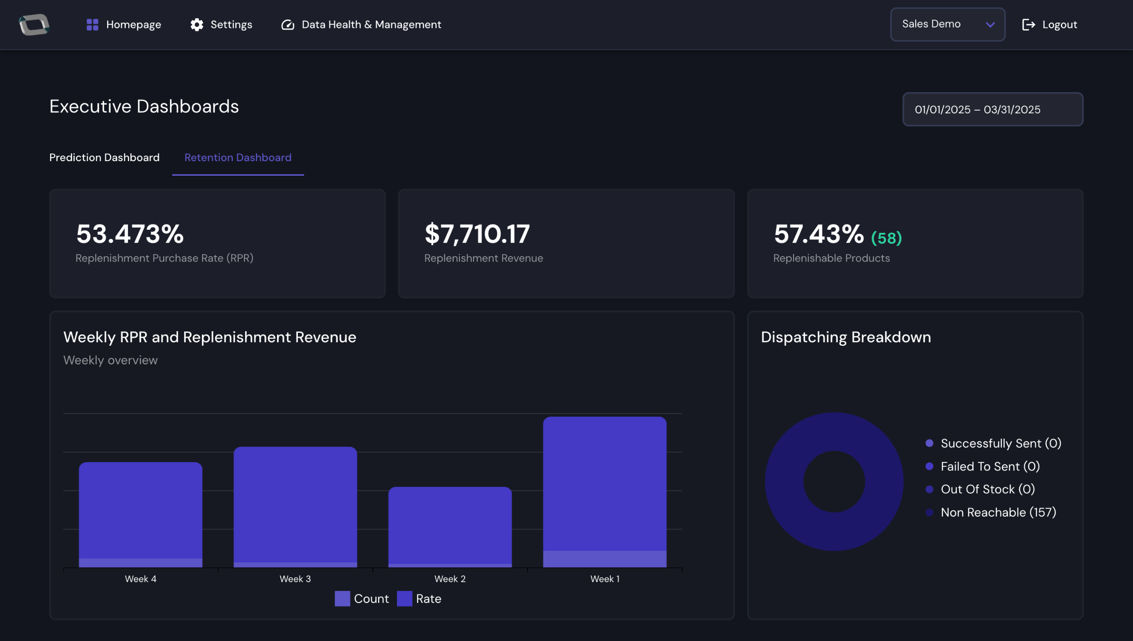Switch to the Prediction Dashboard tab
Viewport: 1133px width, 641px height.
coord(104,158)
